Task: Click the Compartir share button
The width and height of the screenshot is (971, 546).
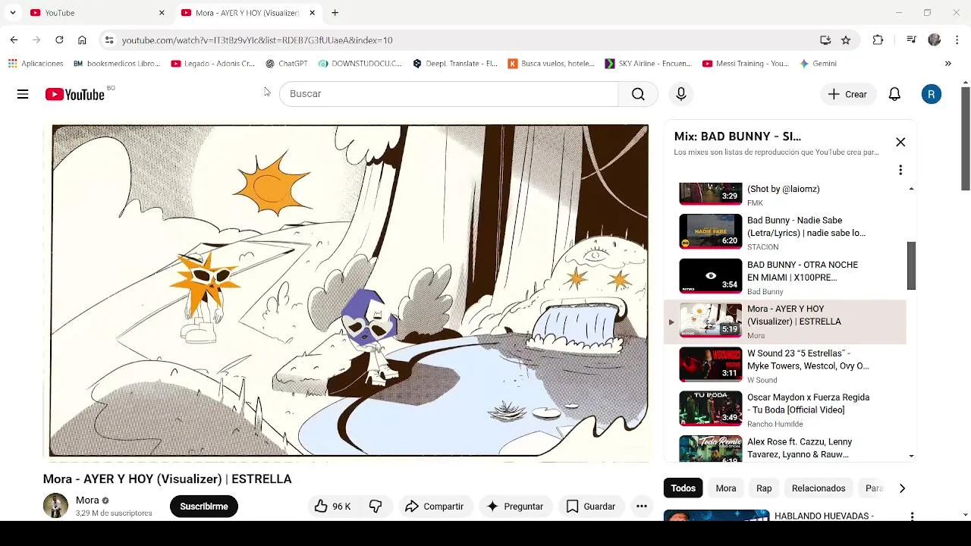Action: coord(435,507)
